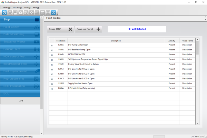The width and height of the screenshot is (207, 138).
Task: Open the VIEW(V) menu
Action: click(x=27, y=8)
